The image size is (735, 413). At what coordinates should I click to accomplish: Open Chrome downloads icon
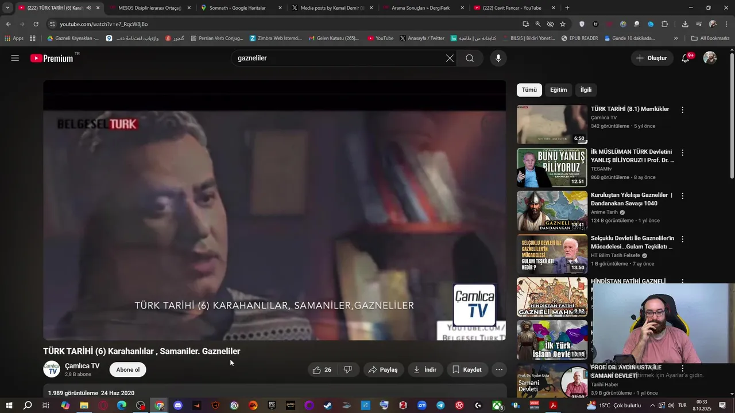tap(685, 24)
